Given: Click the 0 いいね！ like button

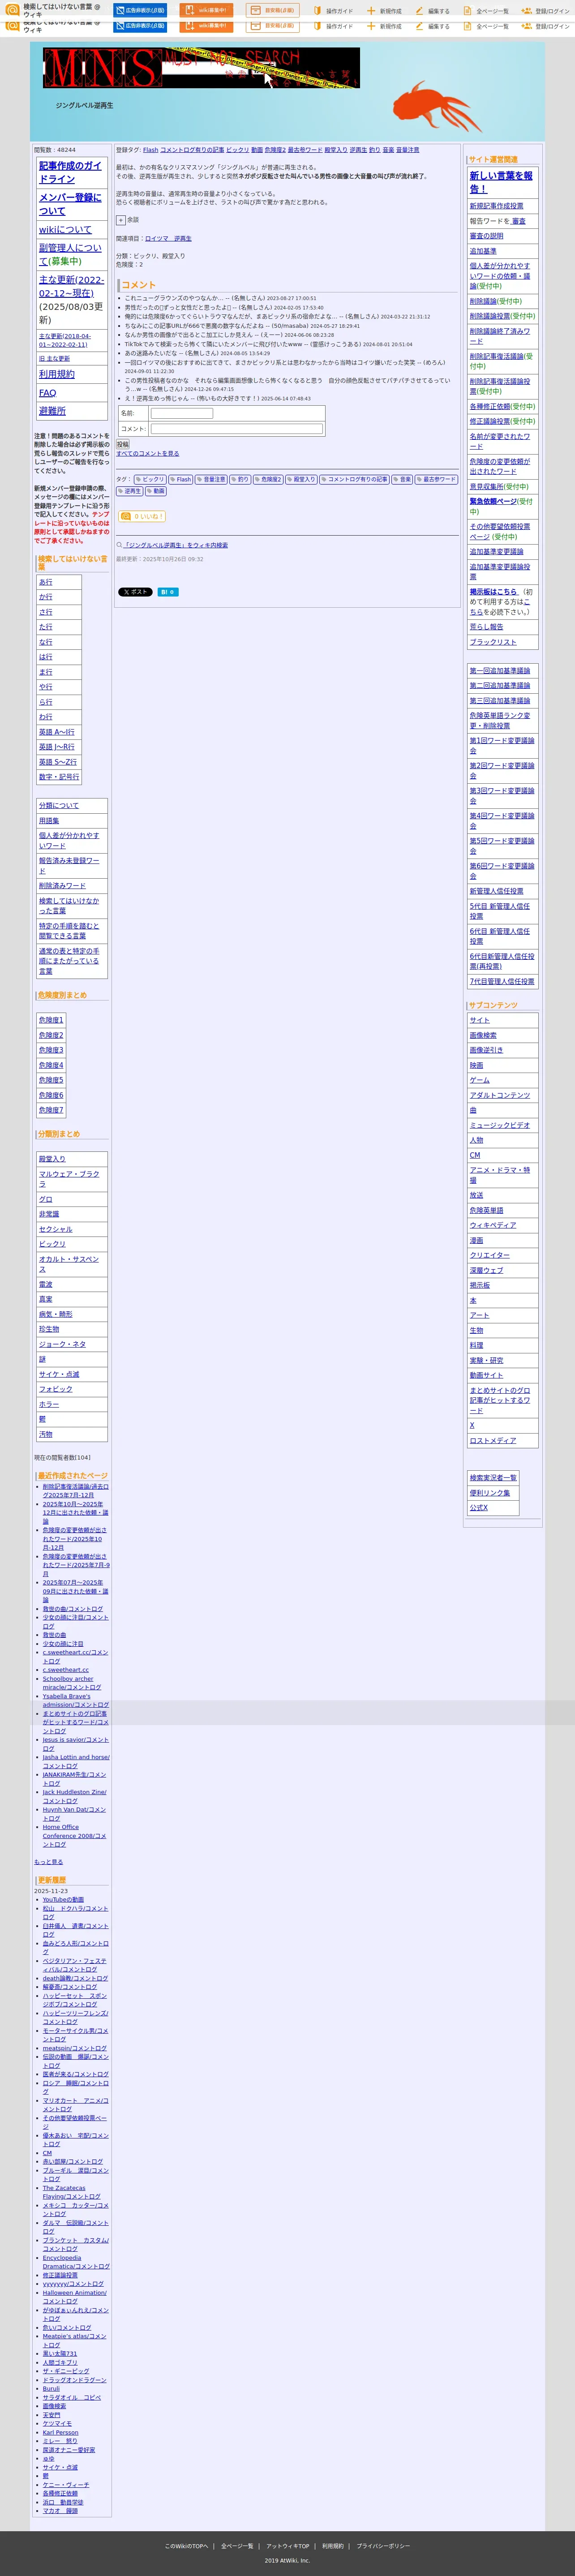Looking at the screenshot, I should (x=141, y=516).
